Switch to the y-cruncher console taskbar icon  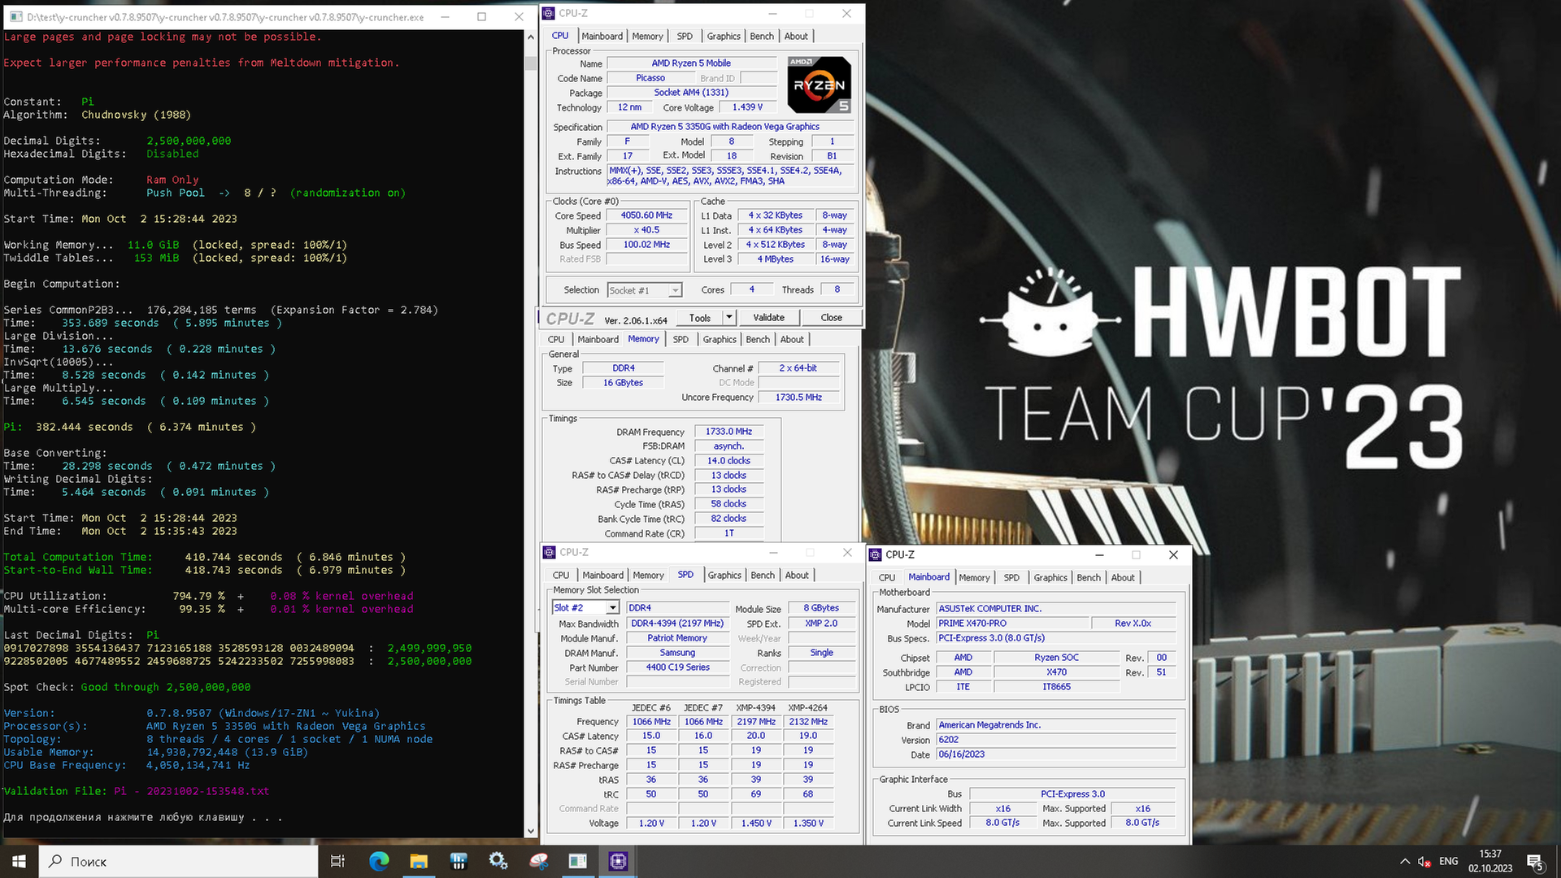578,861
